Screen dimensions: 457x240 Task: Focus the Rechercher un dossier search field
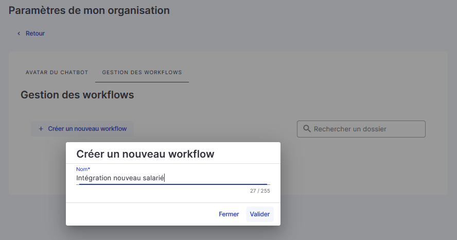point(361,129)
